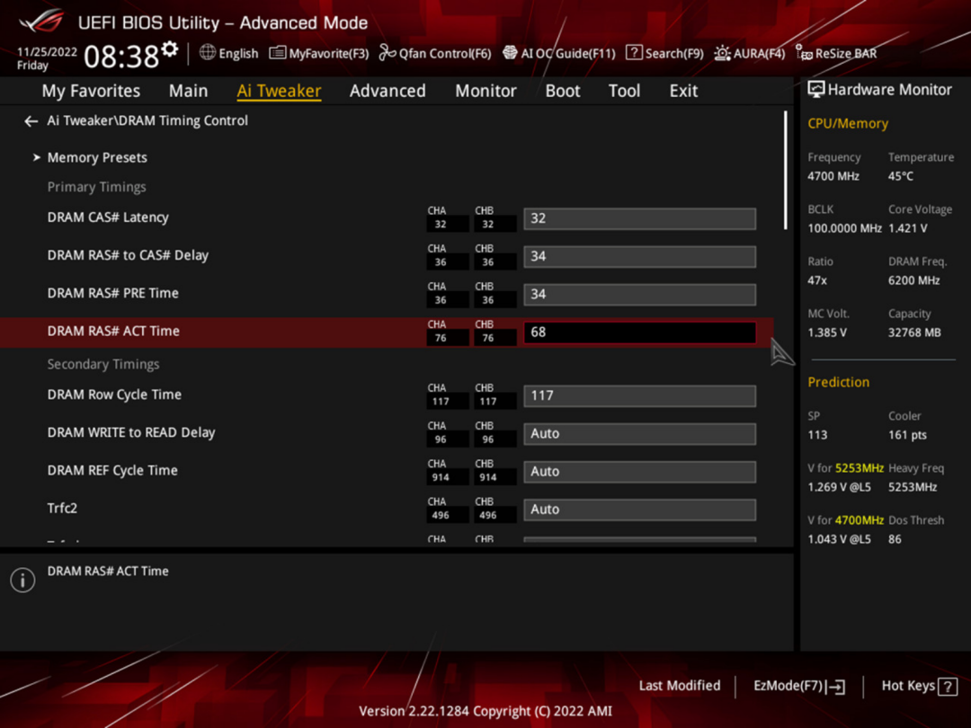
Task: Open the My Favorites tab
Action: (x=91, y=91)
